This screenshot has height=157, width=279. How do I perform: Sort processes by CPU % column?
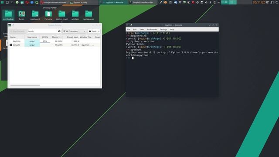(x=45, y=37)
